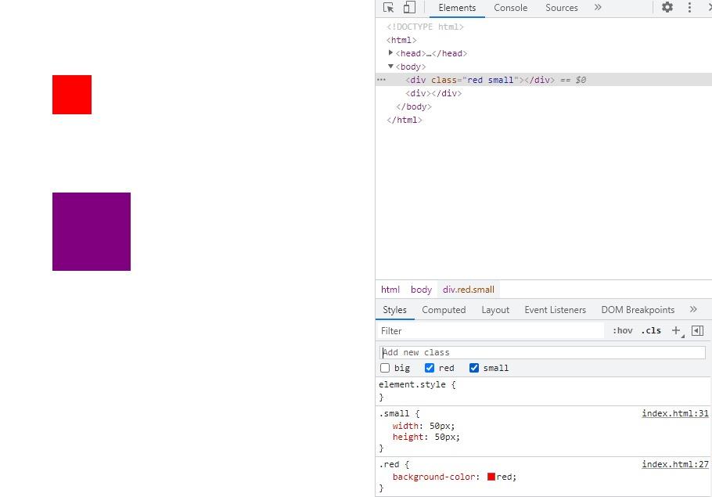Select the closing html tag row
This screenshot has height=497, width=712.
[405, 120]
